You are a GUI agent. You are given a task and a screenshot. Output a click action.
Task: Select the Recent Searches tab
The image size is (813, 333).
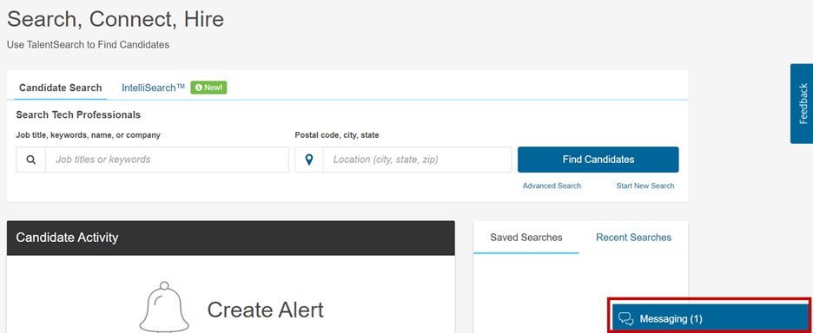coord(633,238)
